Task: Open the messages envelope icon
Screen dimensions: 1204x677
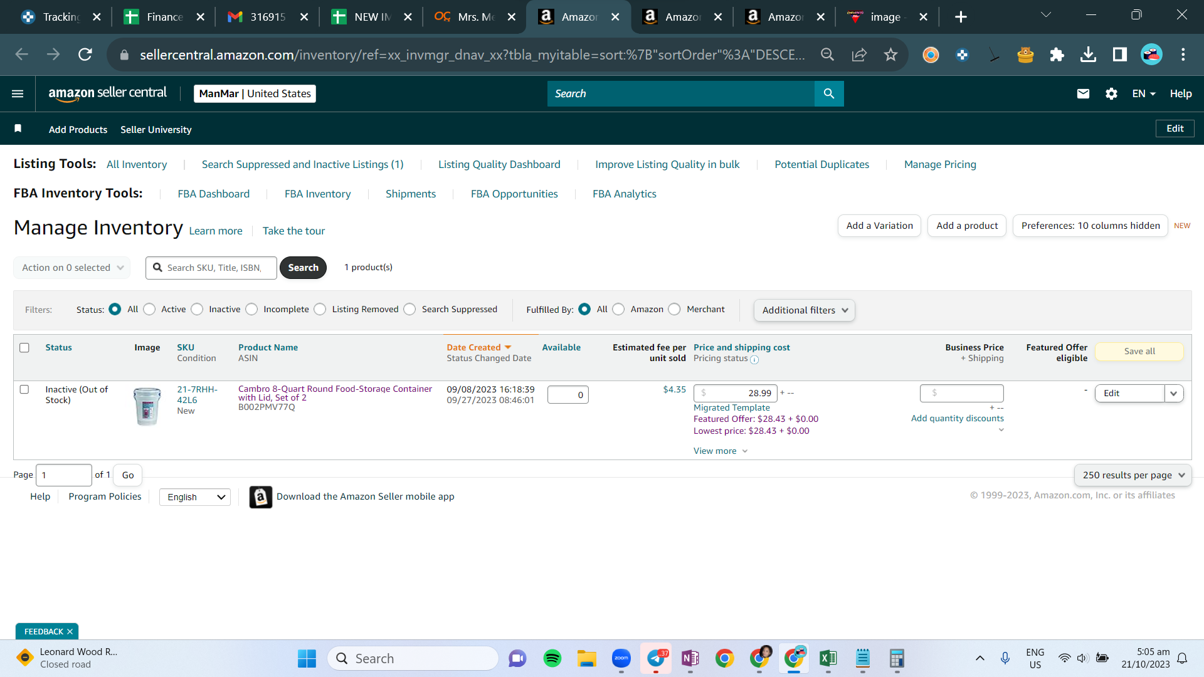Action: click(1083, 93)
